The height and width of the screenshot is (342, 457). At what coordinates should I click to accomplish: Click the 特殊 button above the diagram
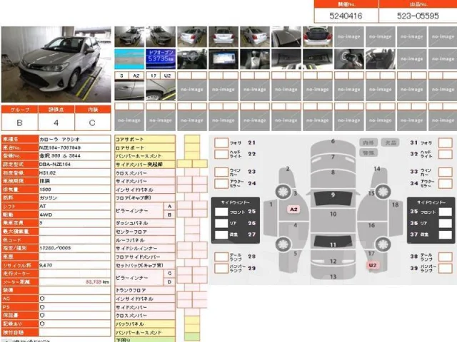(x=368, y=152)
